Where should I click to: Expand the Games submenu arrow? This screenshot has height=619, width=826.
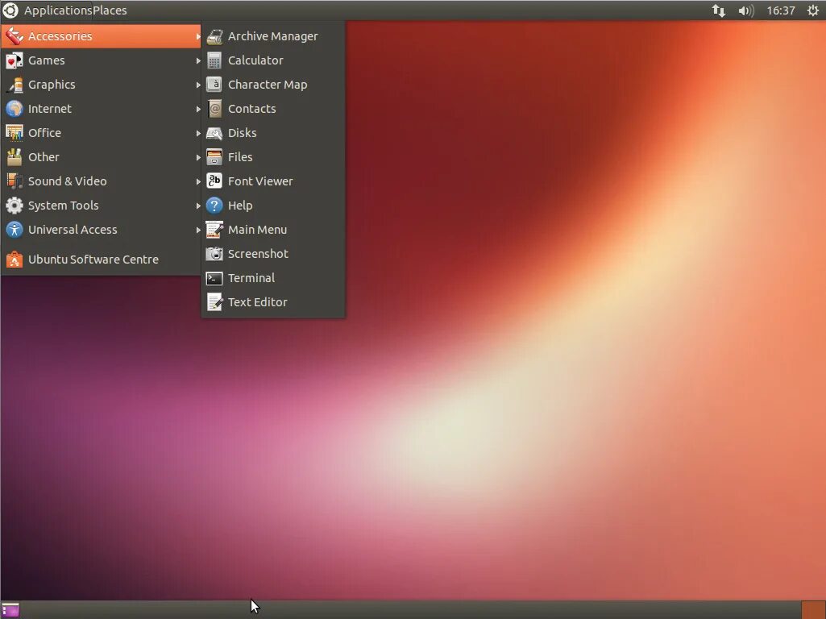pyautogui.click(x=198, y=61)
